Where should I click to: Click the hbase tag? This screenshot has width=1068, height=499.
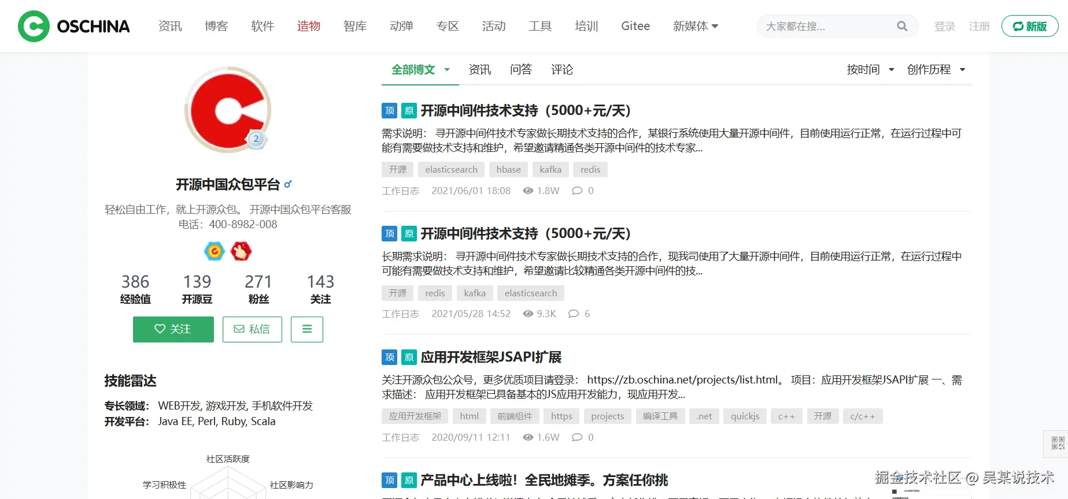[509, 170]
